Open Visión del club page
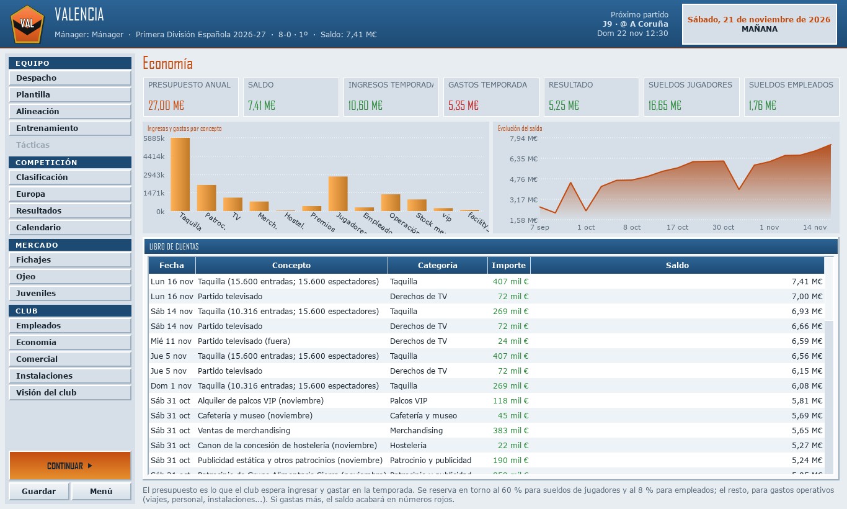This screenshot has width=847, height=509. (x=70, y=393)
